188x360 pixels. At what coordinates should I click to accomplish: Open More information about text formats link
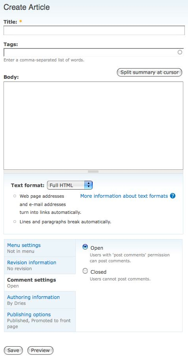click(124, 196)
